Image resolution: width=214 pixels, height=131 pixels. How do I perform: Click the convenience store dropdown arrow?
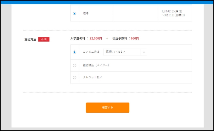[144, 52]
